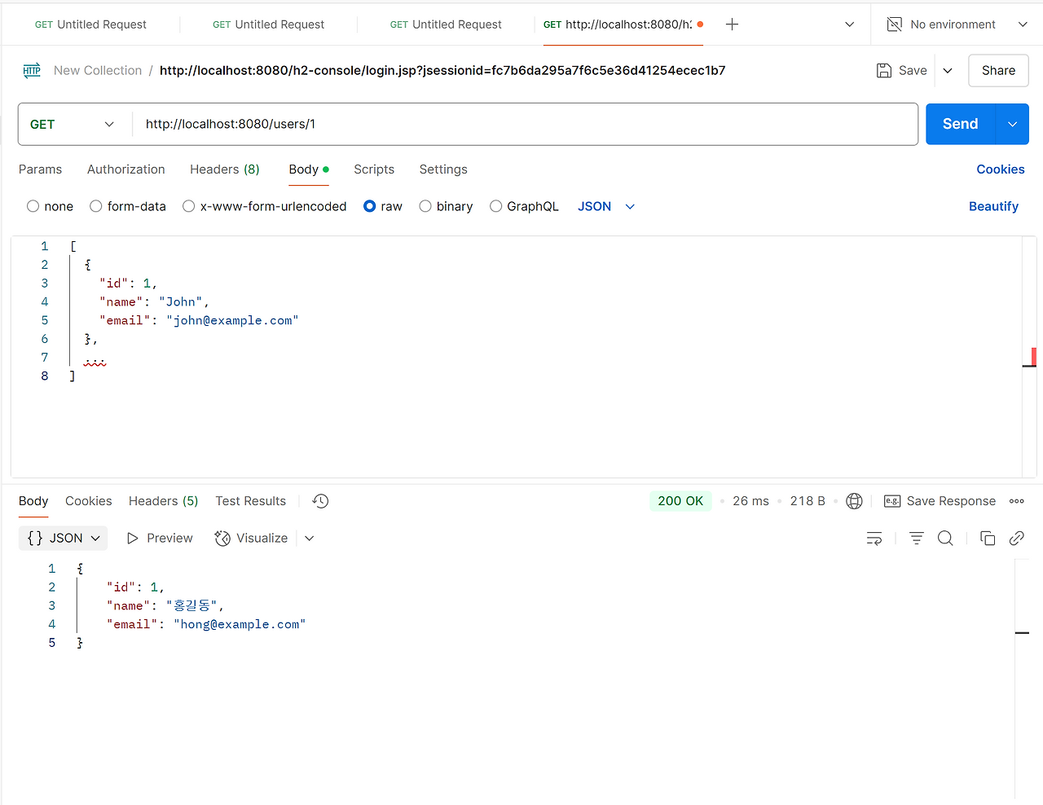Toggle word wrap in the response viewer
1043x805 pixels.
[x=874, y=538]
